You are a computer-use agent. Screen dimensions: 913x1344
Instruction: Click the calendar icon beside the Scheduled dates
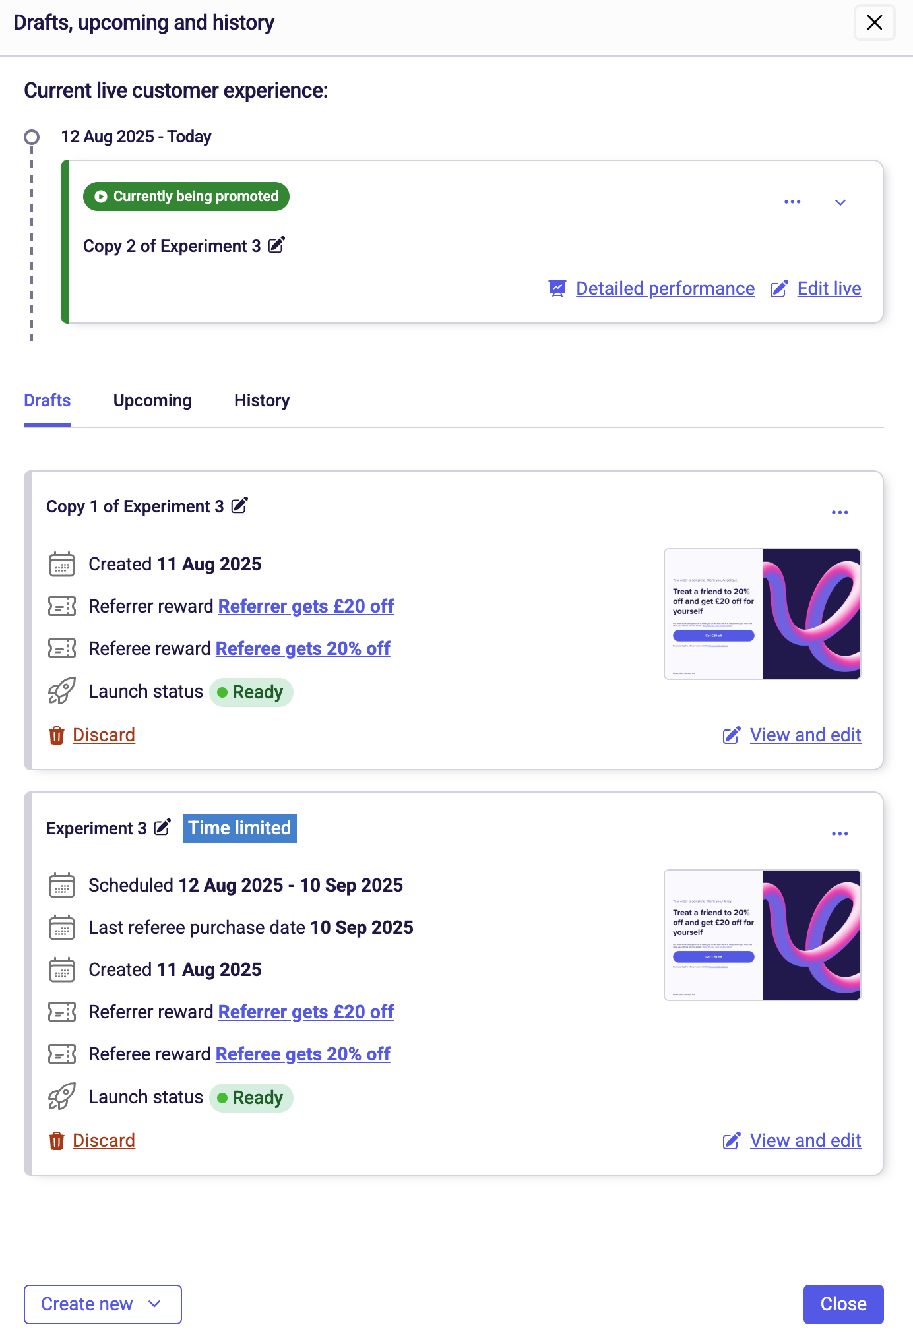click(x=61, y=886)
